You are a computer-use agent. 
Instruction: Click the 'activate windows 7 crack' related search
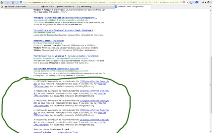(68, 132)
